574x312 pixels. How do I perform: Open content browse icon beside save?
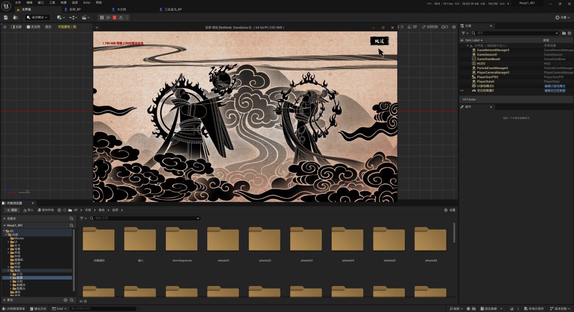15,17
